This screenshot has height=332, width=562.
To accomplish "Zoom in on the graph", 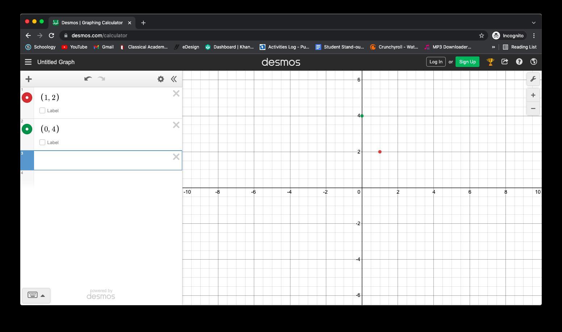I will pos(533,95).
